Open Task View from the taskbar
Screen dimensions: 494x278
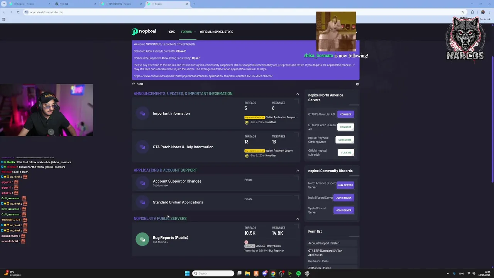(239, 273)
